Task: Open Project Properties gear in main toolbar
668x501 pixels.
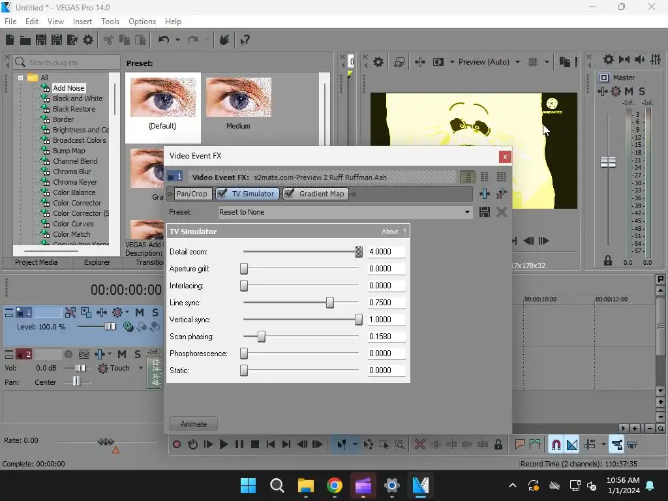Action: coord(88,40)
